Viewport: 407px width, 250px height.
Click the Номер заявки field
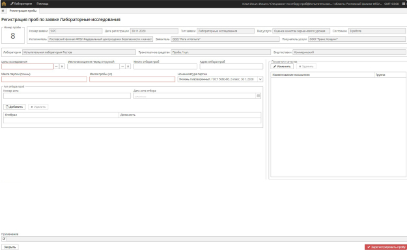coord(76,31)
